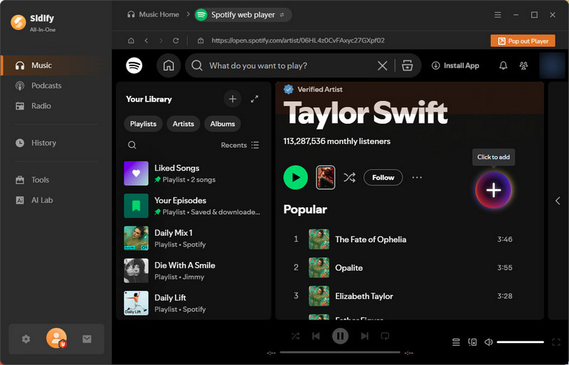This screenshot has width=569, height=365.
Task: Open the Music section in Sidify sidebar
Action: pos(57,65)
